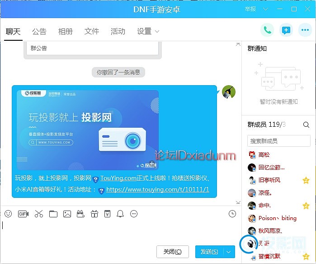Search group members magnifier icon
Image resolution: width=316 pixels, height=264 pixels.
(x=306, y=125)
